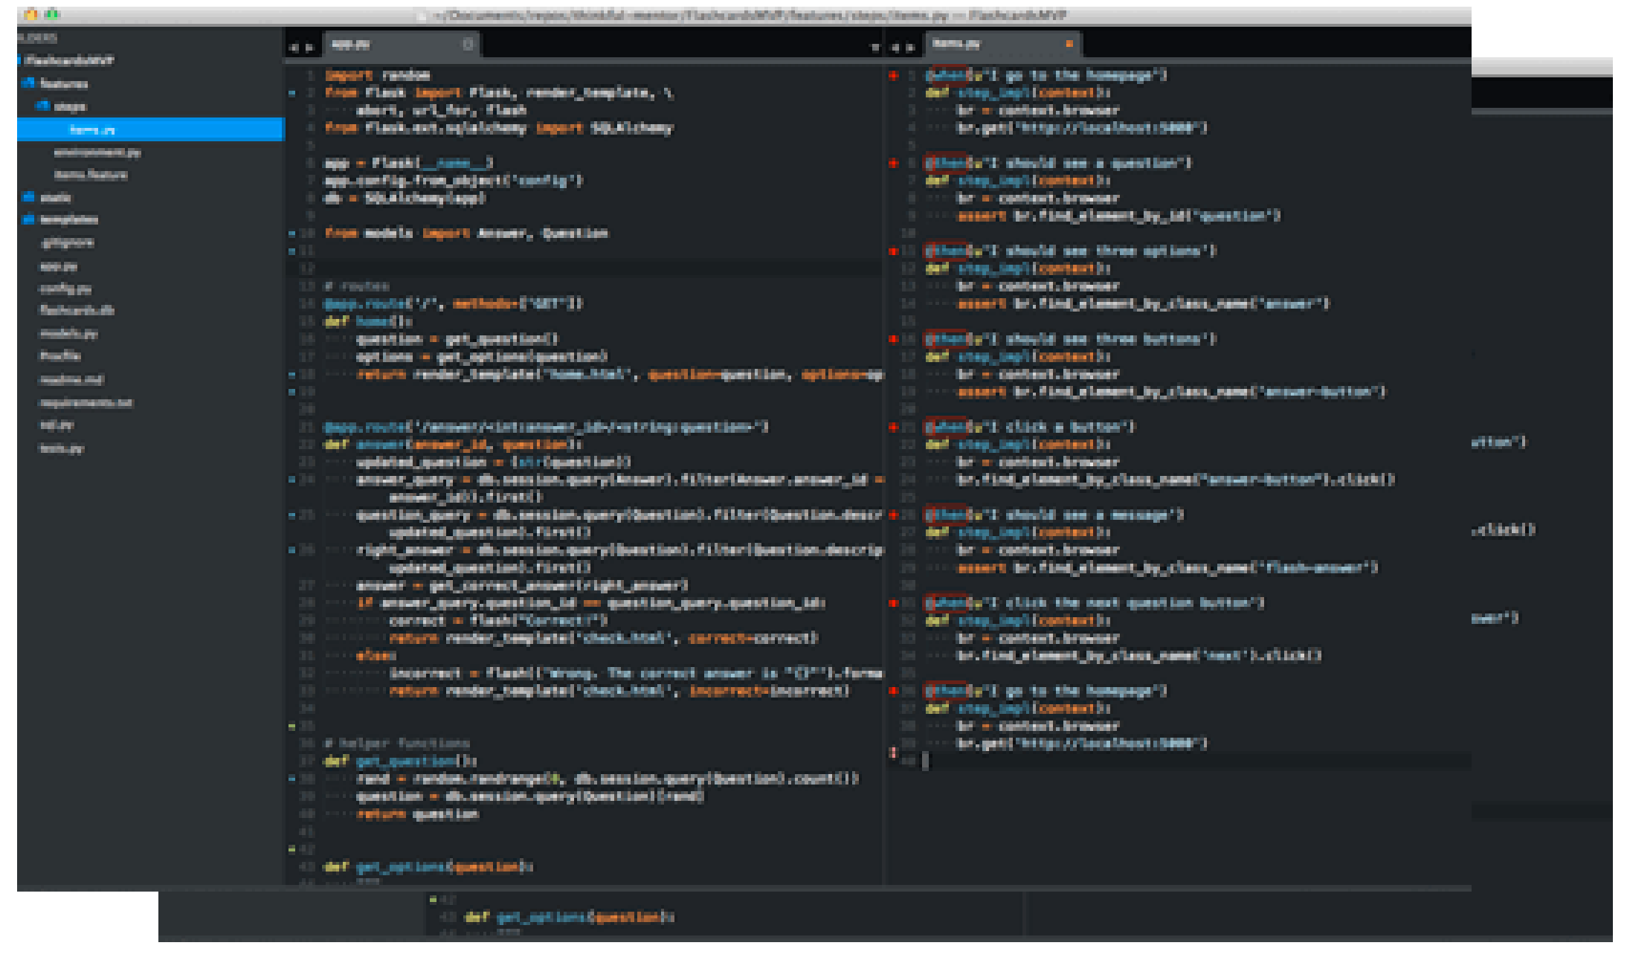The width and height of the screenshot is (1627, 960).
Task: Go to previous tab in left pane
Action: 293,48
